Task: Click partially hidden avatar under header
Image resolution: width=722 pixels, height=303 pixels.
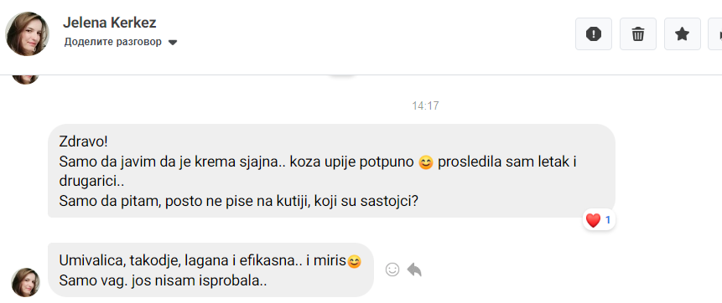Action: coord(25,80)
